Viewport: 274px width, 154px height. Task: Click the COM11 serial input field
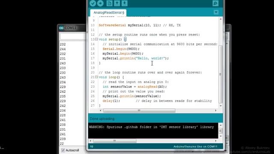pos(73,36)
